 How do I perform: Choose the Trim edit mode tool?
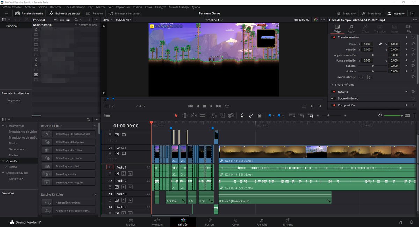[x=185, y=115]
